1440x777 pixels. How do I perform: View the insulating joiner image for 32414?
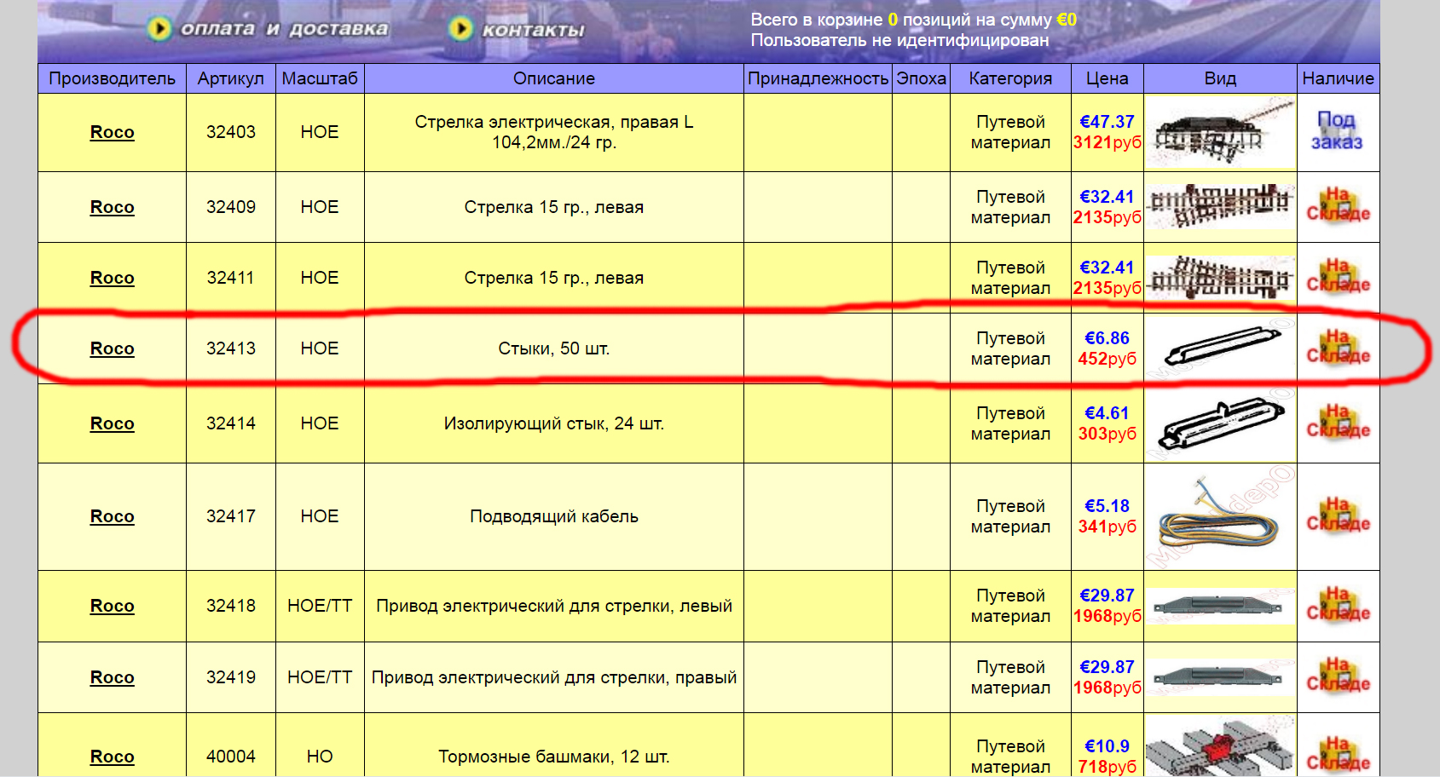(1220, 423)
